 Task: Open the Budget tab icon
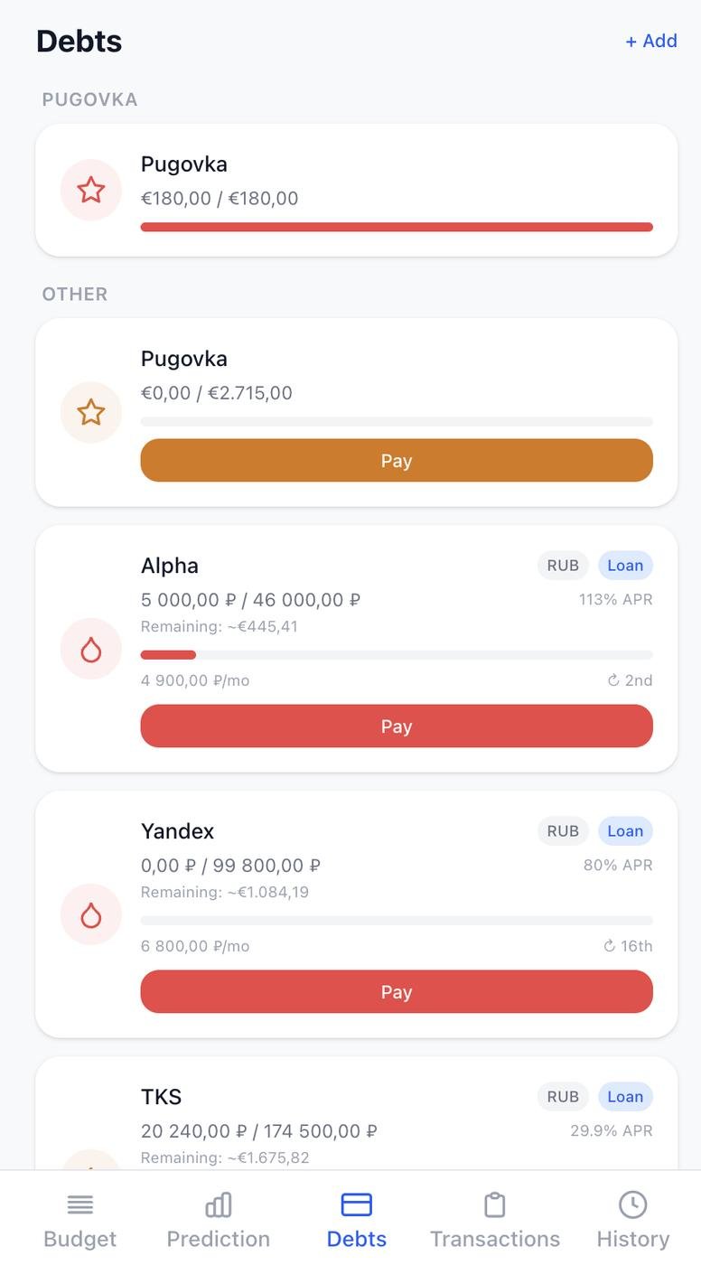(80, 1204)
